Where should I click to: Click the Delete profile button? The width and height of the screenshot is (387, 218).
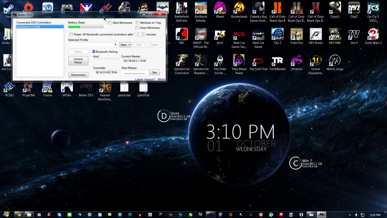(x=154, y=45)
